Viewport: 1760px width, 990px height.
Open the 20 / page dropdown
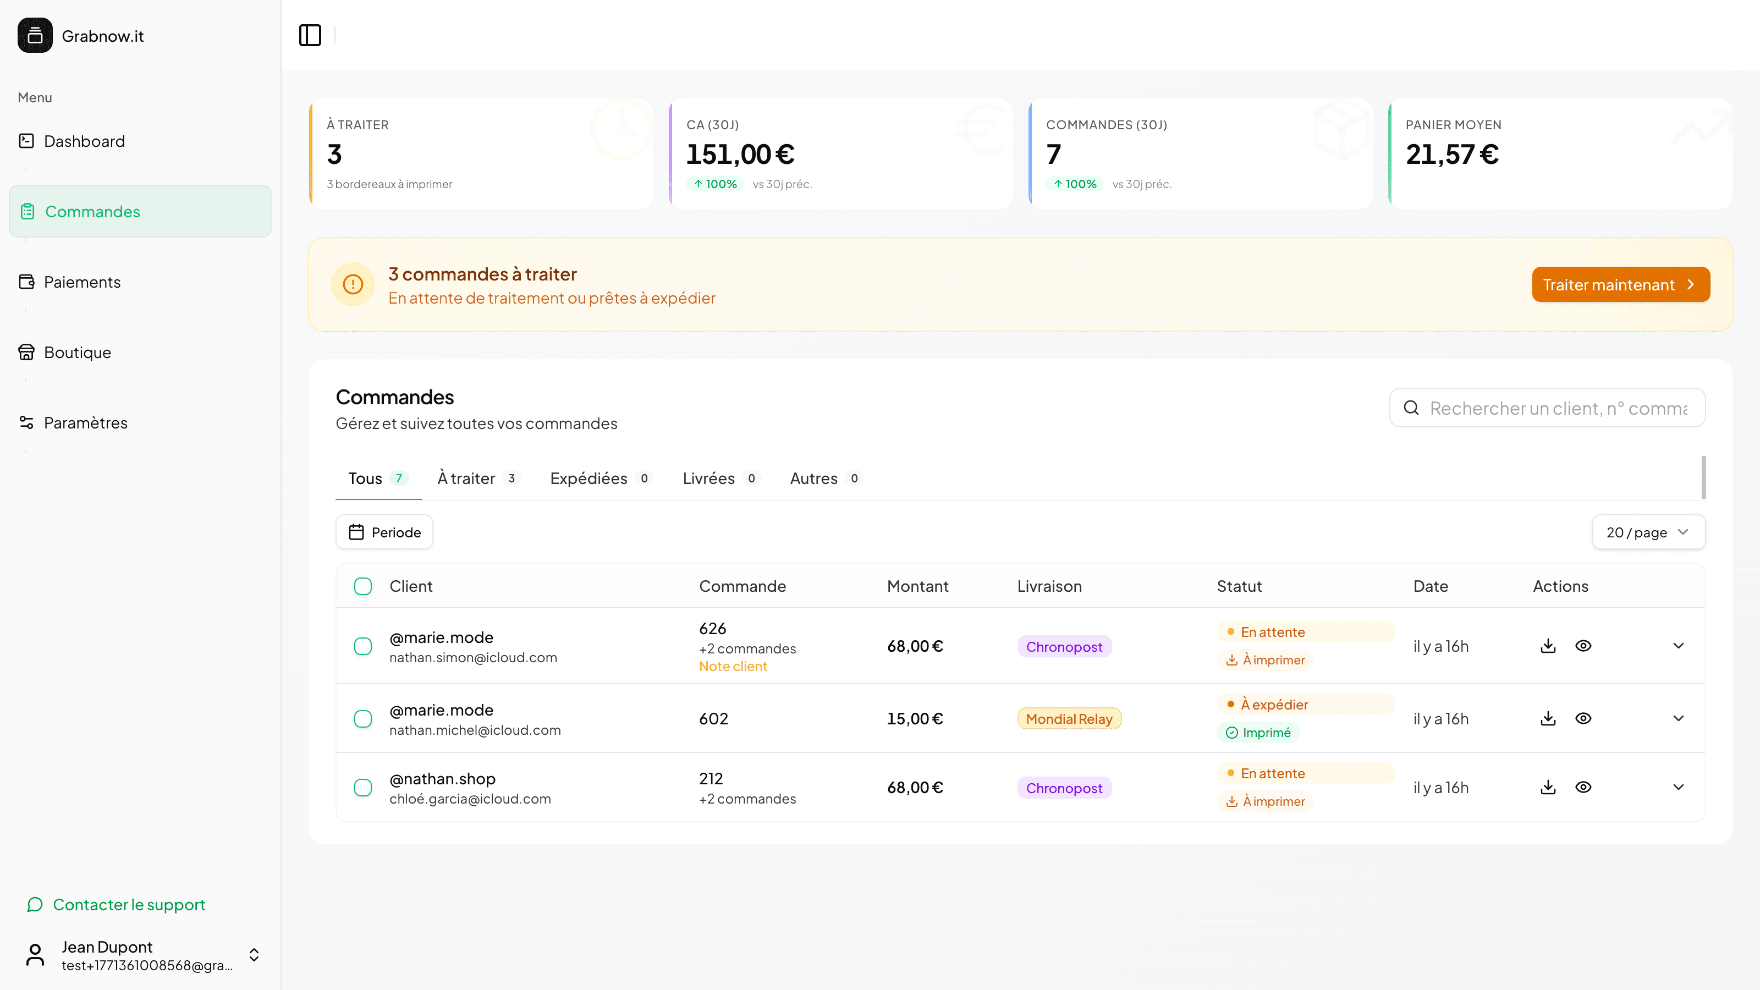tap(1648, 531)
